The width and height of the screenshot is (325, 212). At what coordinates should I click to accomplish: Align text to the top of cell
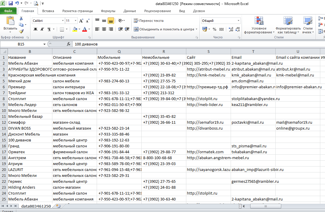click(97, 20)
